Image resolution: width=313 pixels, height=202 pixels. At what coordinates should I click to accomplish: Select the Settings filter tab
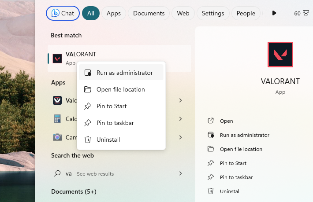(x=213, y=13)
